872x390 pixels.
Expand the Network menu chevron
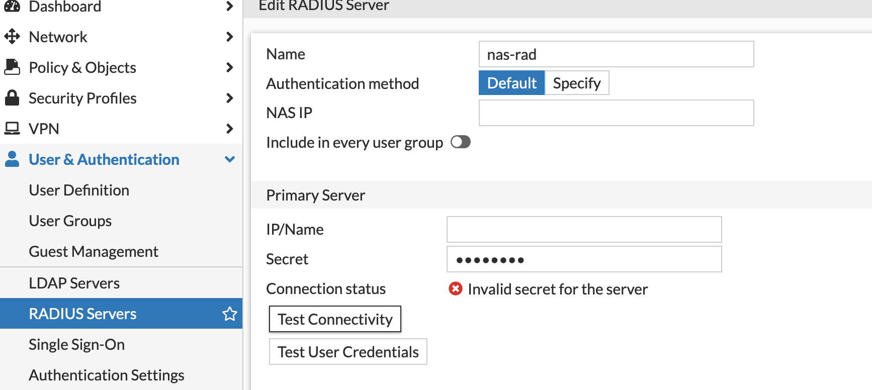(x=229, y=37)
